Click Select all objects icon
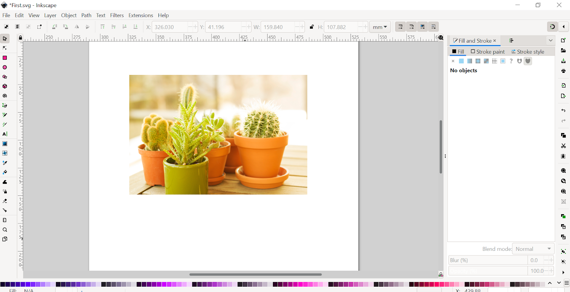570x292 pixels. (6, 27)
